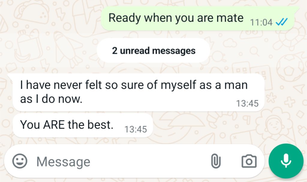Click the word 'ARE' in the last message
Image resolution: width=307 pixels, height=182 pixels.
(x=54, y=125)
